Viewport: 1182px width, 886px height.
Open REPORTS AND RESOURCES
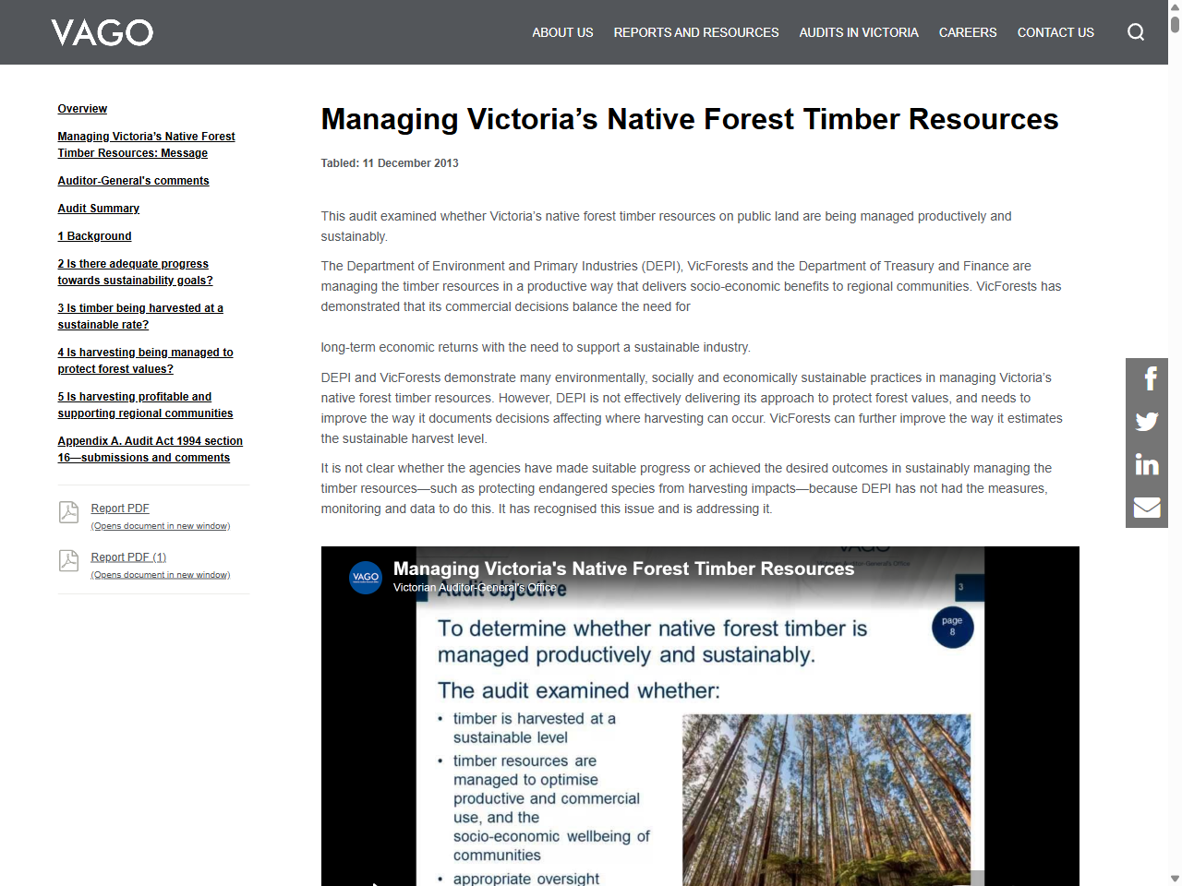point(695,32)
